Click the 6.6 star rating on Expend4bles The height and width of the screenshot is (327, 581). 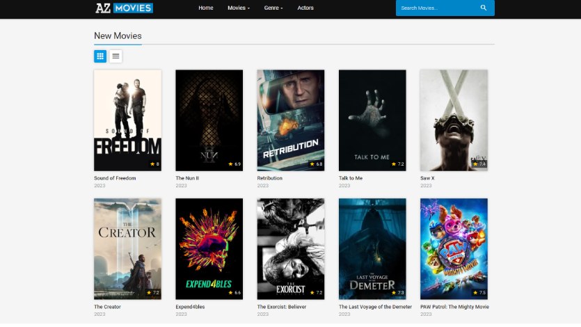coord(234,292)
